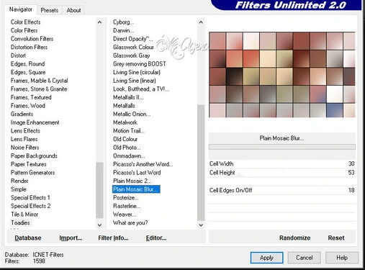Choose the Posterize... filter
This screenshot has width=365, height=270.
125,198
